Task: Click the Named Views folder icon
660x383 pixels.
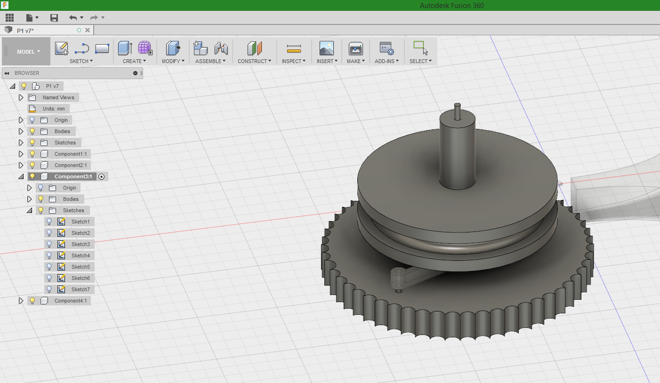Action: coord(32,97)
